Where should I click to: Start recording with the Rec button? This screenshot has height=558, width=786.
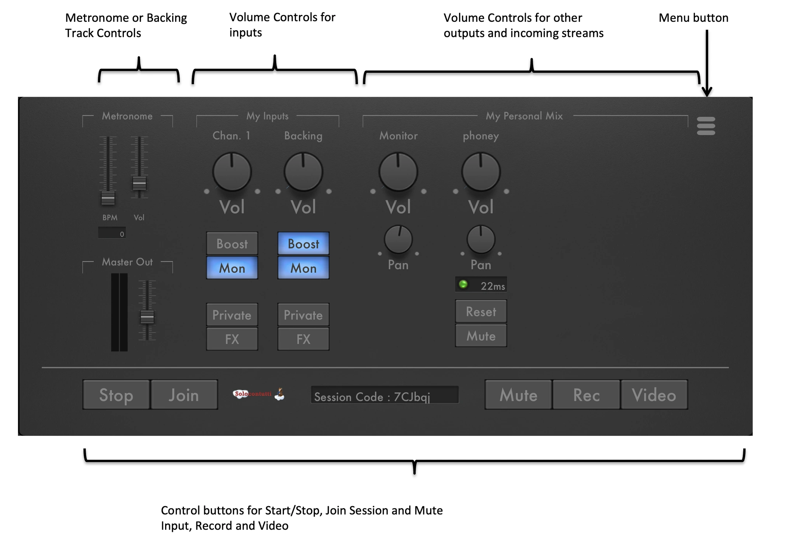tap(586, 395)
